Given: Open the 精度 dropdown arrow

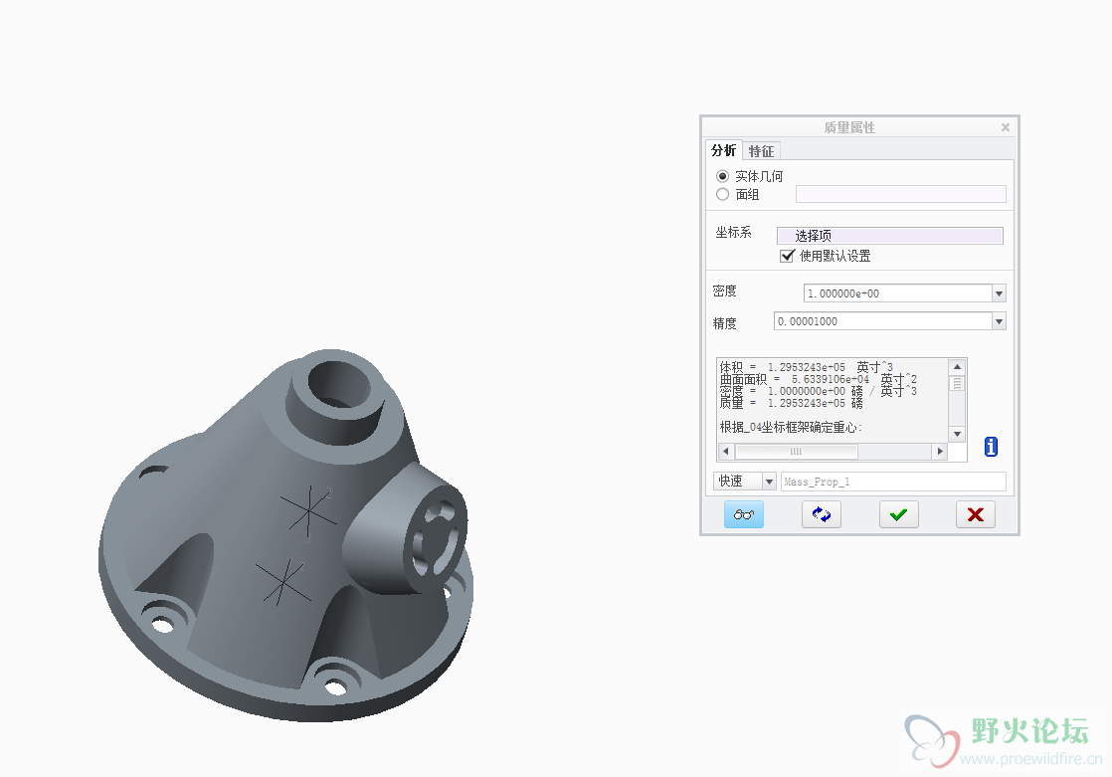Looking at the screenshot, I should coord(999,321).
